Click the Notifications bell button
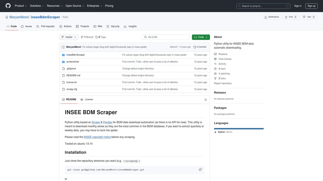323x181 pixels. coord(272,17)
